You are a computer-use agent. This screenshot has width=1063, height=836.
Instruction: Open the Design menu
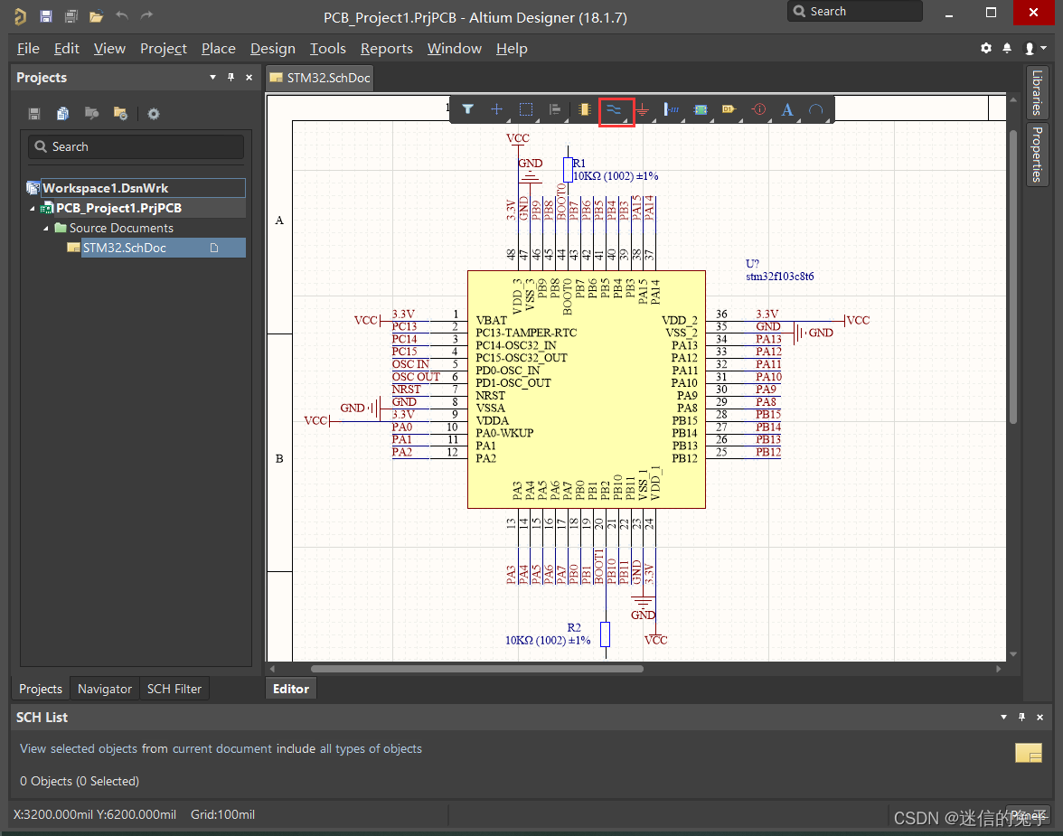click(x=272, y=49)
